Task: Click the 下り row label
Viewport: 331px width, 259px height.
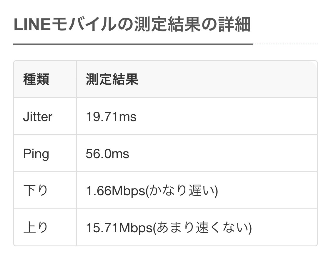Action: coord(36,191)
